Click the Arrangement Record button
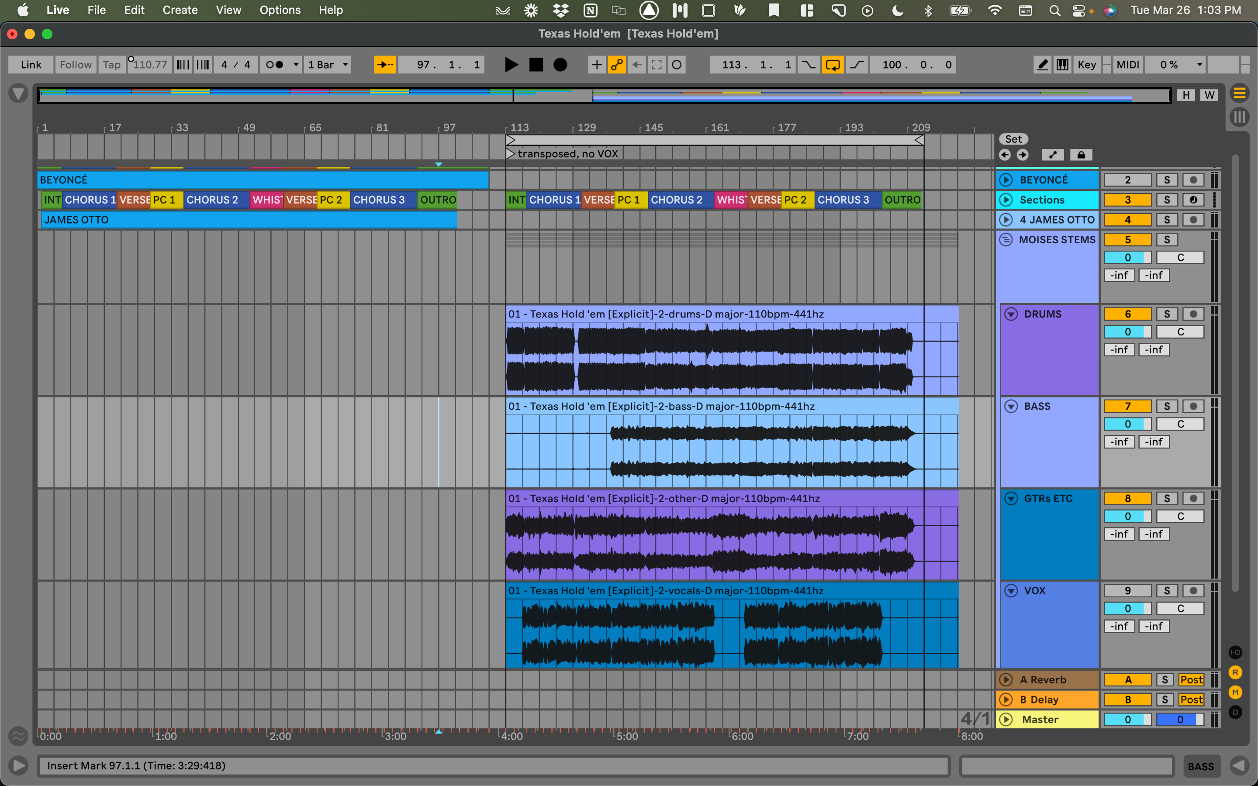This screenshot has width=1258, height=786. 560,65
